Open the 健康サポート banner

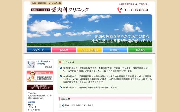tap(40, 76)
